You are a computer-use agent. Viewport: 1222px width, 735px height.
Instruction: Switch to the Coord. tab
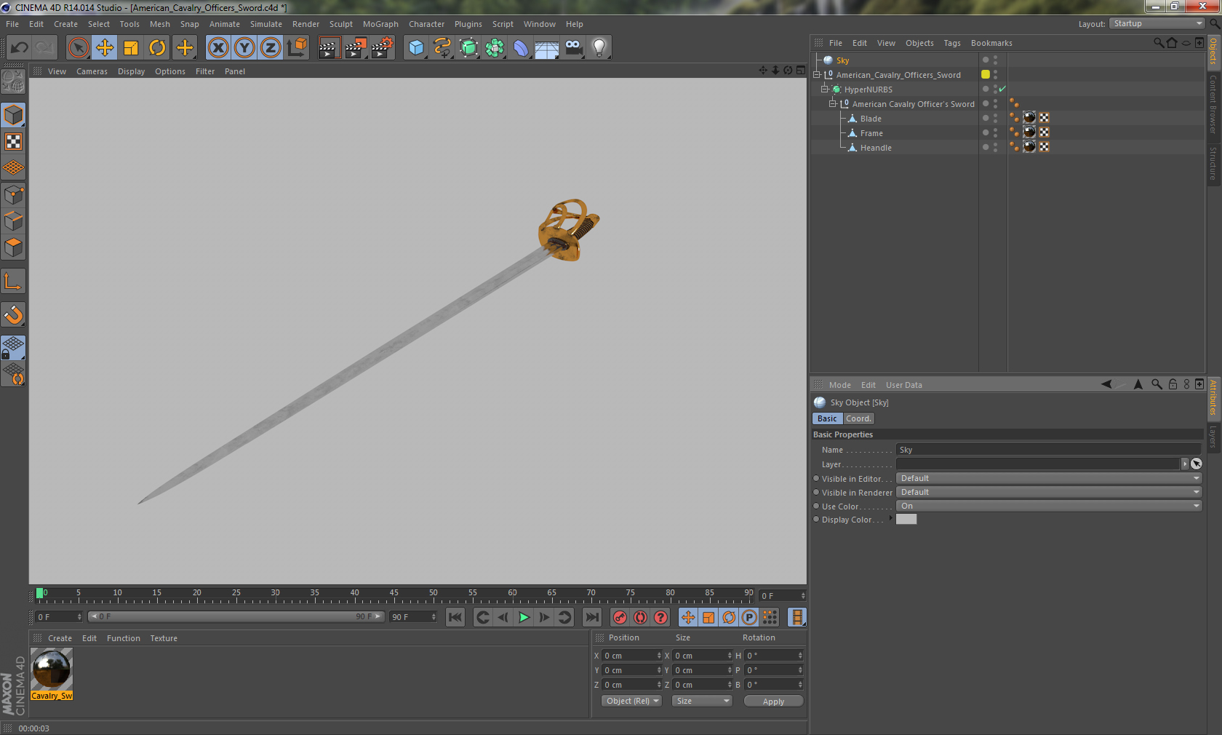[858, 418]
